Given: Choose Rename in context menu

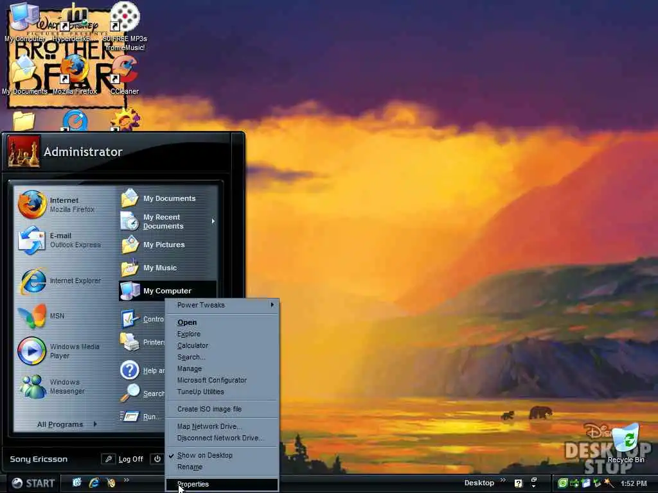Looking at the screenshot, I should (222, 467).
